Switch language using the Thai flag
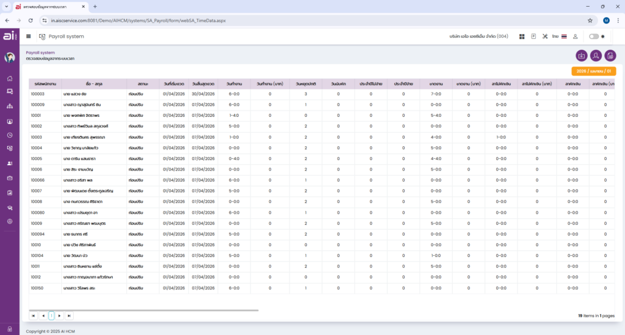Screen dimensions: 625x335 [x=564, y=37]
